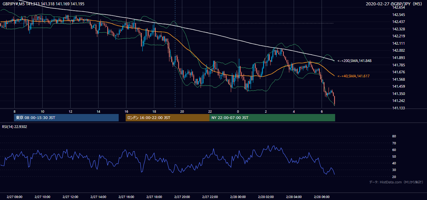The image size is (427, 200).
Task: Click price axis value 142.219
Action: click(398, 36)
